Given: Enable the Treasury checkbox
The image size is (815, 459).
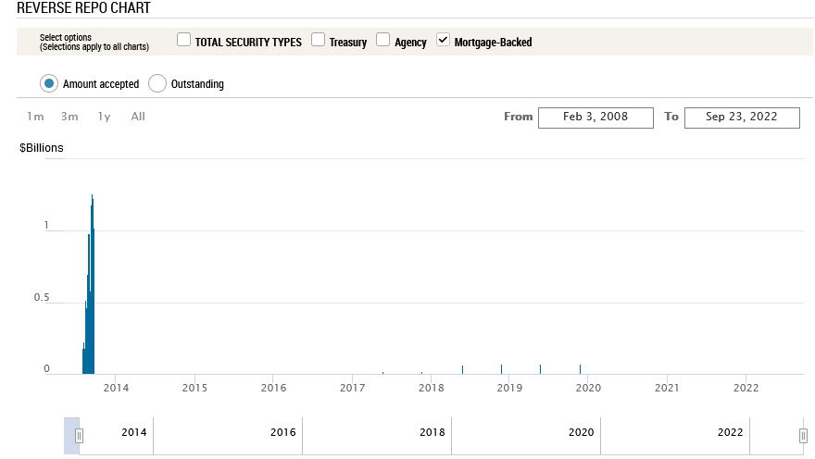Looking at the screenshot, I should (318, 40).
